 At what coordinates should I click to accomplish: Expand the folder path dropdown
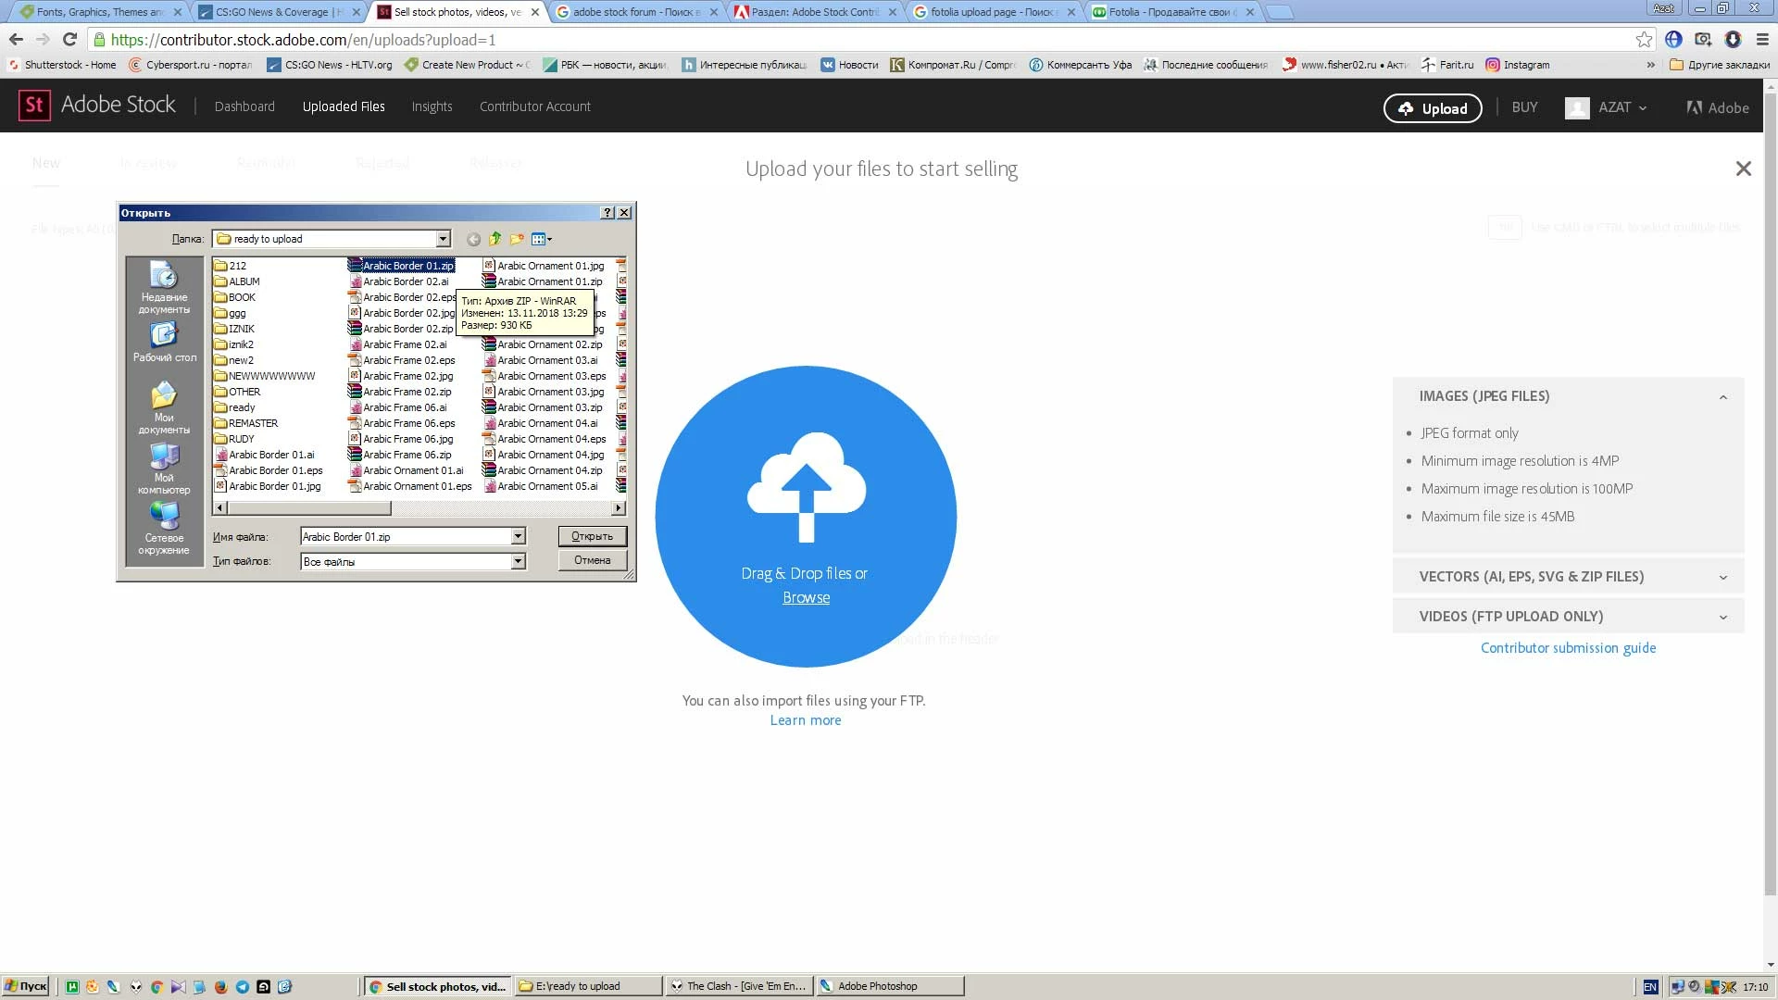tap(443, 239)
